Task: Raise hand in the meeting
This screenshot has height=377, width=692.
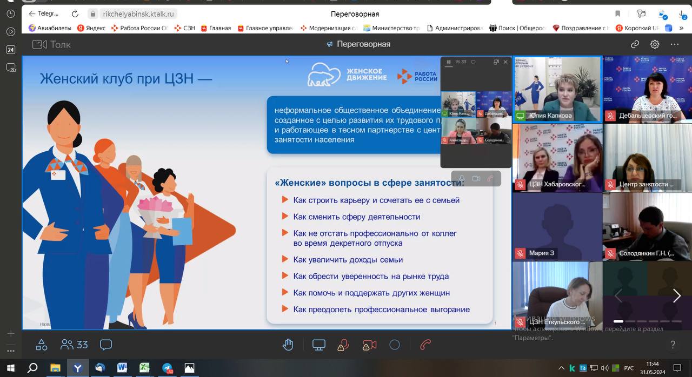Action: coord(288,345)
